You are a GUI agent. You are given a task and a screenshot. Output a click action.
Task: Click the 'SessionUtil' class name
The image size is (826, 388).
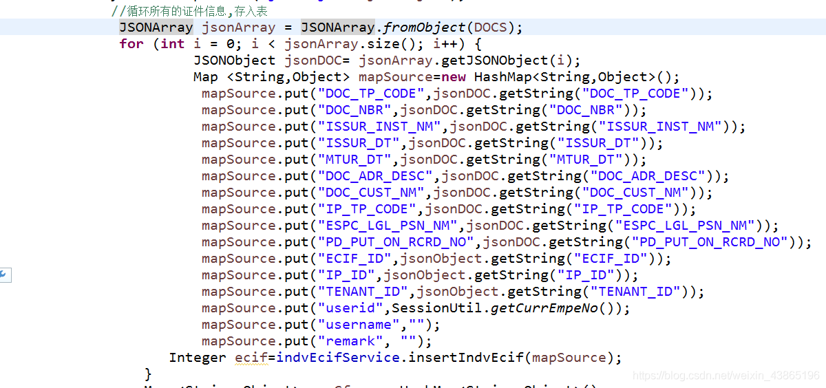pyautogui.click(x=436, y=308)
